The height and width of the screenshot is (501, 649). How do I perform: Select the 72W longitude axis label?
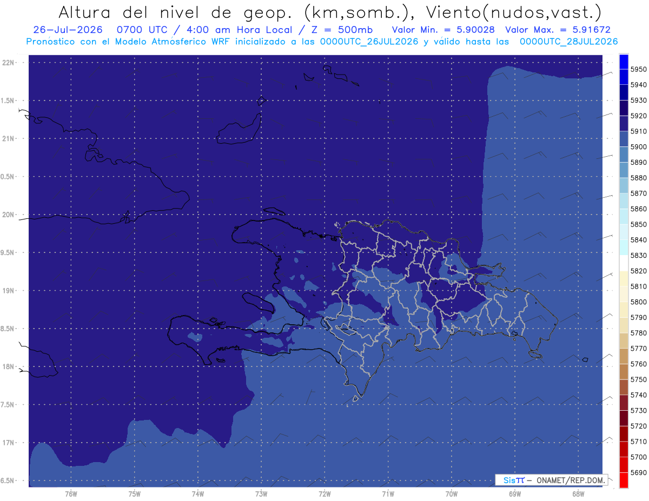coord(325,494)
